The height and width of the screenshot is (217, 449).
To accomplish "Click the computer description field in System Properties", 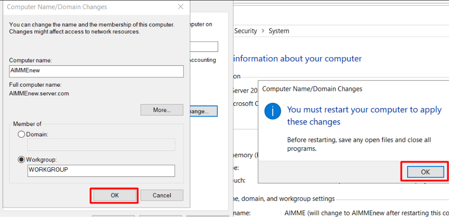I will [x=204, y=47].
